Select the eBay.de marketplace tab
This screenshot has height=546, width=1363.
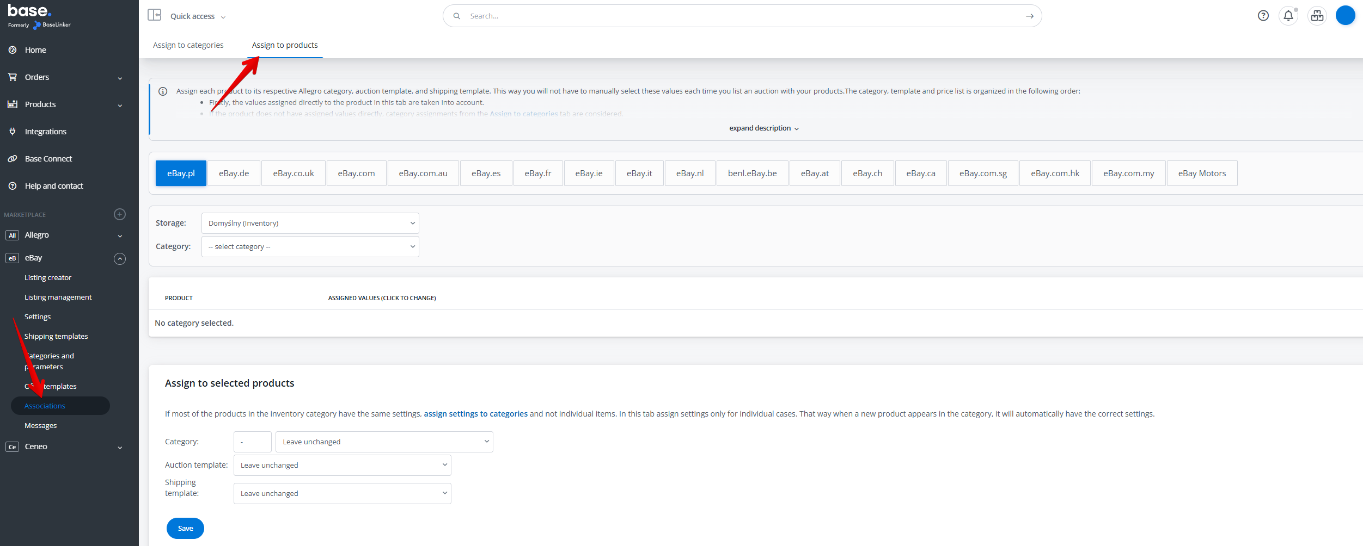click(x=234, y=173)
